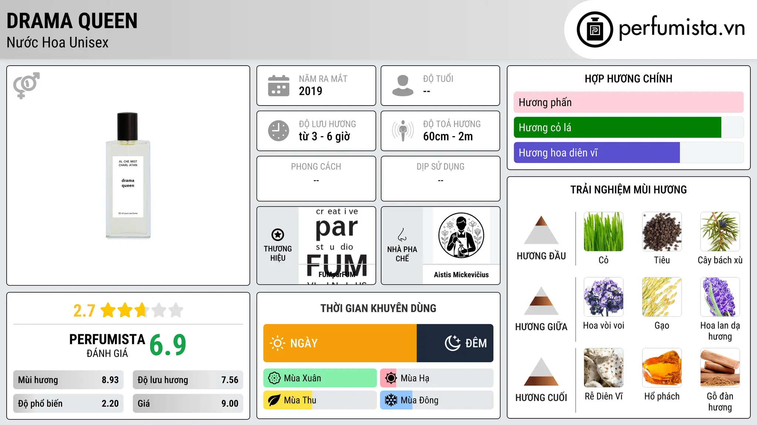
Task: Click the green 6.9 Perfumista score
Action: tap(168, 345)
